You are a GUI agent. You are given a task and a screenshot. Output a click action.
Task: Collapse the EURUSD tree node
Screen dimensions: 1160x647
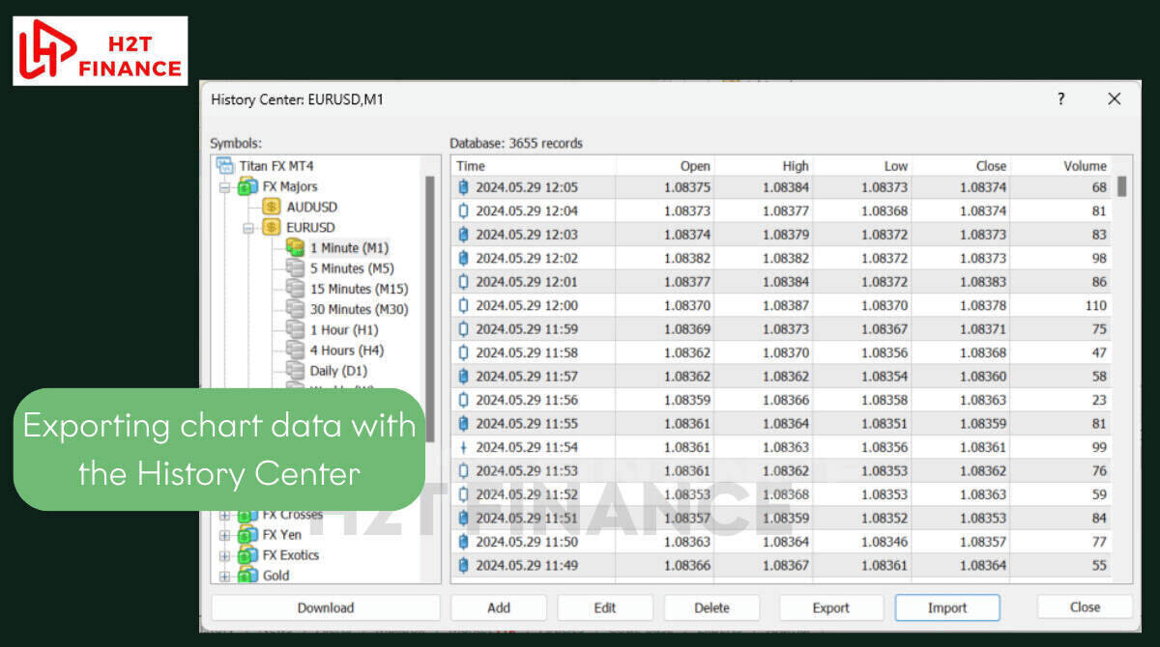tap(248, 228)
